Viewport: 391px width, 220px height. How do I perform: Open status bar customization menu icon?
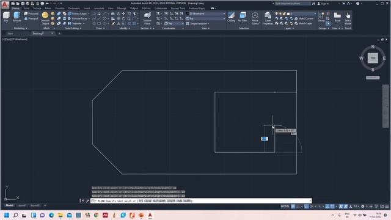pyautogui.click(x=387, y=207)
